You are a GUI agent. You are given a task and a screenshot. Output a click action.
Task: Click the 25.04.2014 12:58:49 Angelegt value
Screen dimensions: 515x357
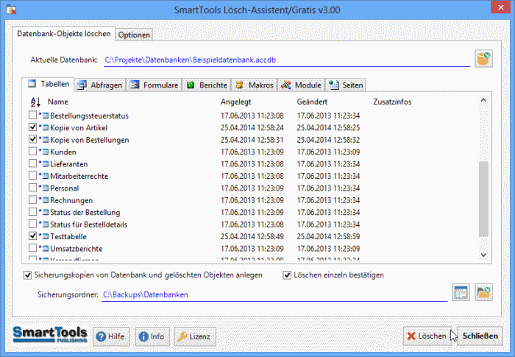[x=252, y=237]
